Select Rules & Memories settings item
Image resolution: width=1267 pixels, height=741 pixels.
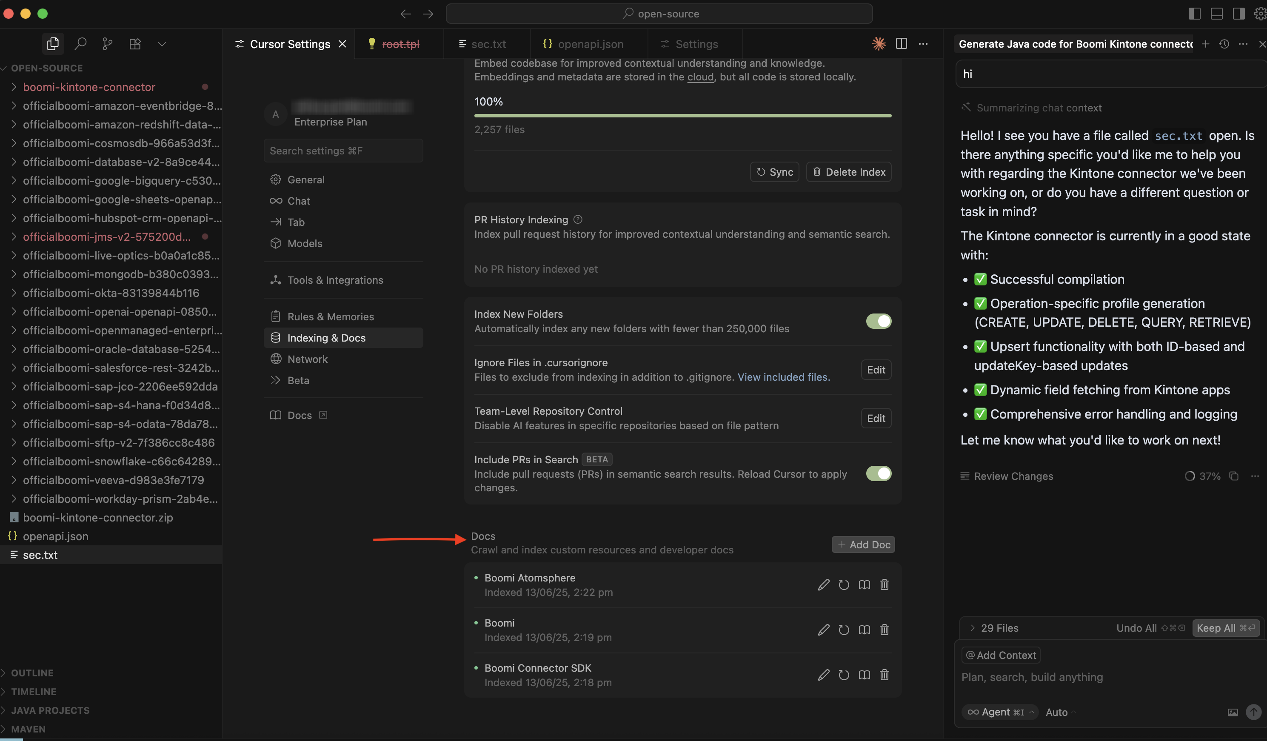[330, 317]
